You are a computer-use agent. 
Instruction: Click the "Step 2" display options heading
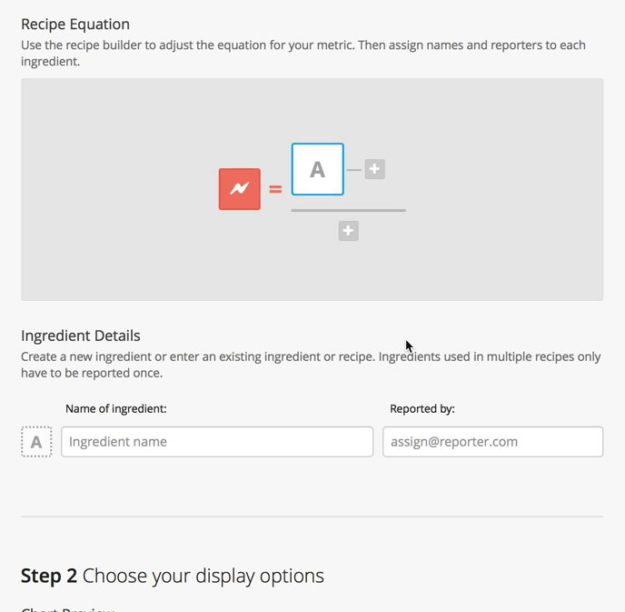click(x=172, y=576)
